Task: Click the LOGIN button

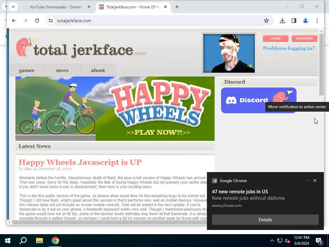Action: click(275, 39)
